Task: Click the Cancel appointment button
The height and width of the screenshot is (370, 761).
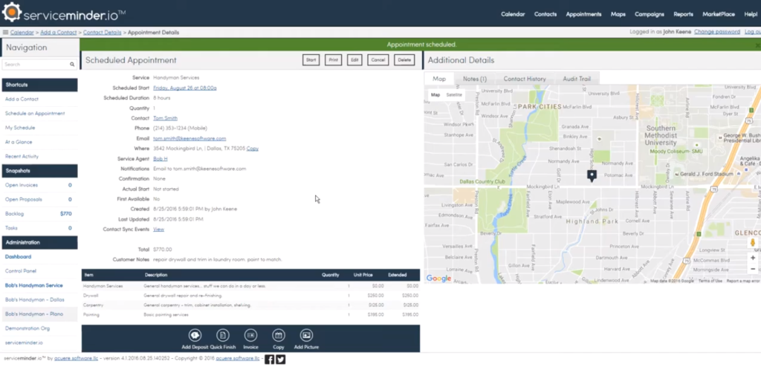Action: (378, 60)
